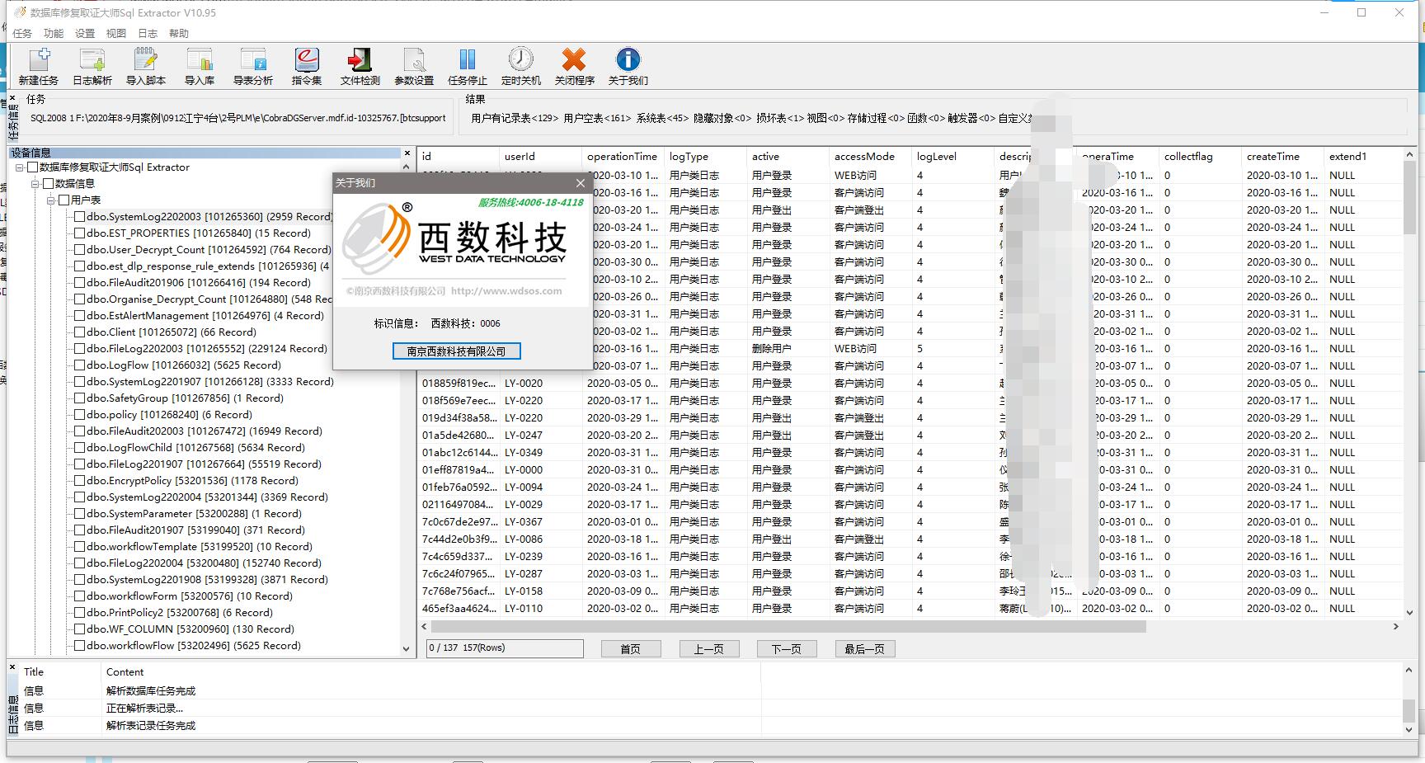The image size is (1425, 763).
Task: Click the createTime column header
Action: [1283, 157]
